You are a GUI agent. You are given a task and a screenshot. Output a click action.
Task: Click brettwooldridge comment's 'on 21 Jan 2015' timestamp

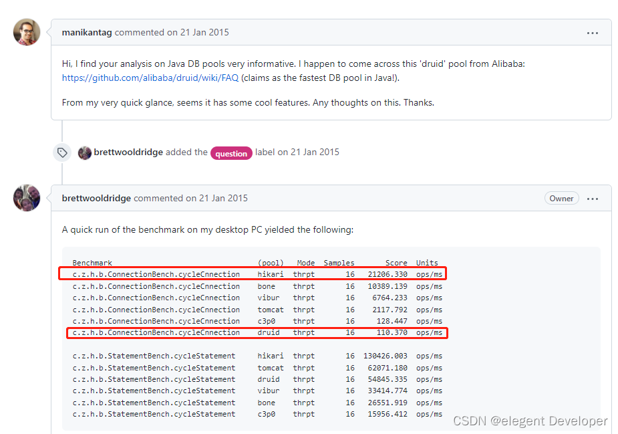[216, 198]
